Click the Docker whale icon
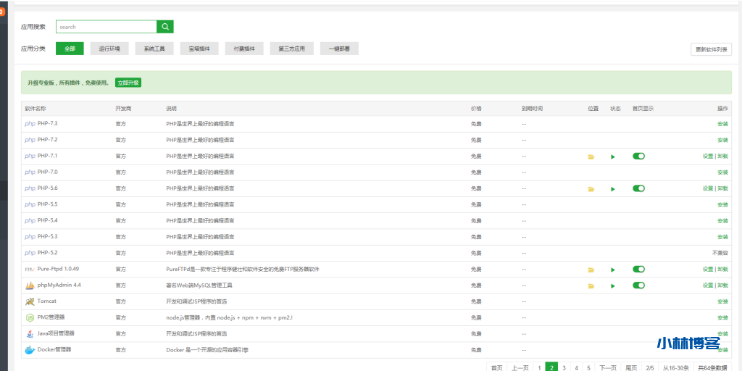742x371 pixels. [30, 350]
